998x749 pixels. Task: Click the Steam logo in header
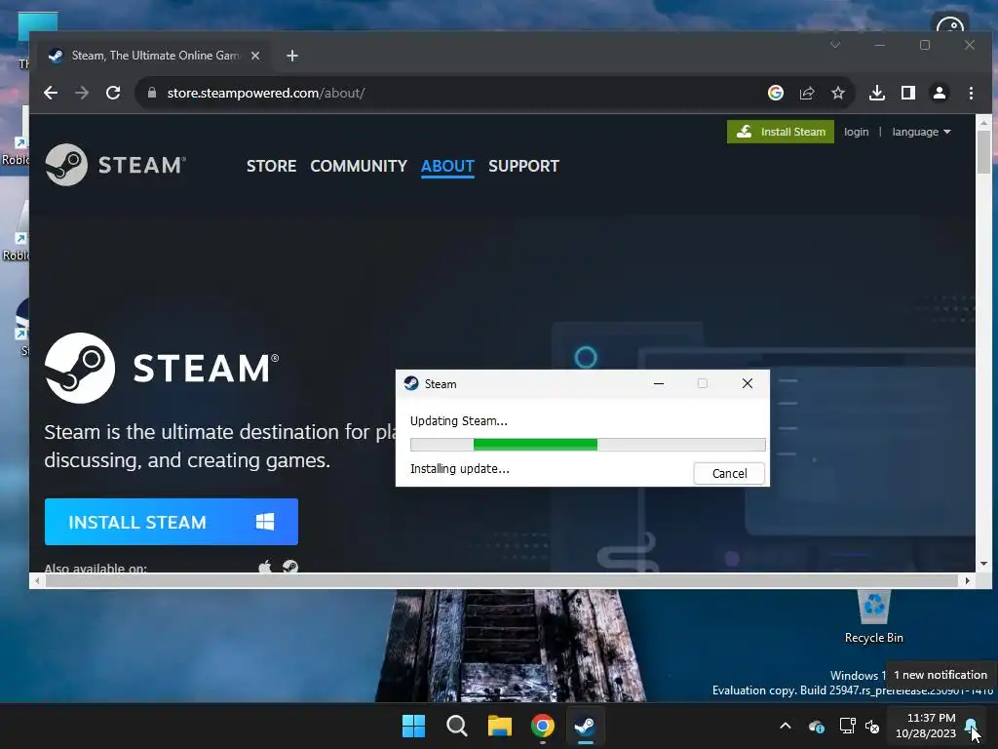coord(115,165)
